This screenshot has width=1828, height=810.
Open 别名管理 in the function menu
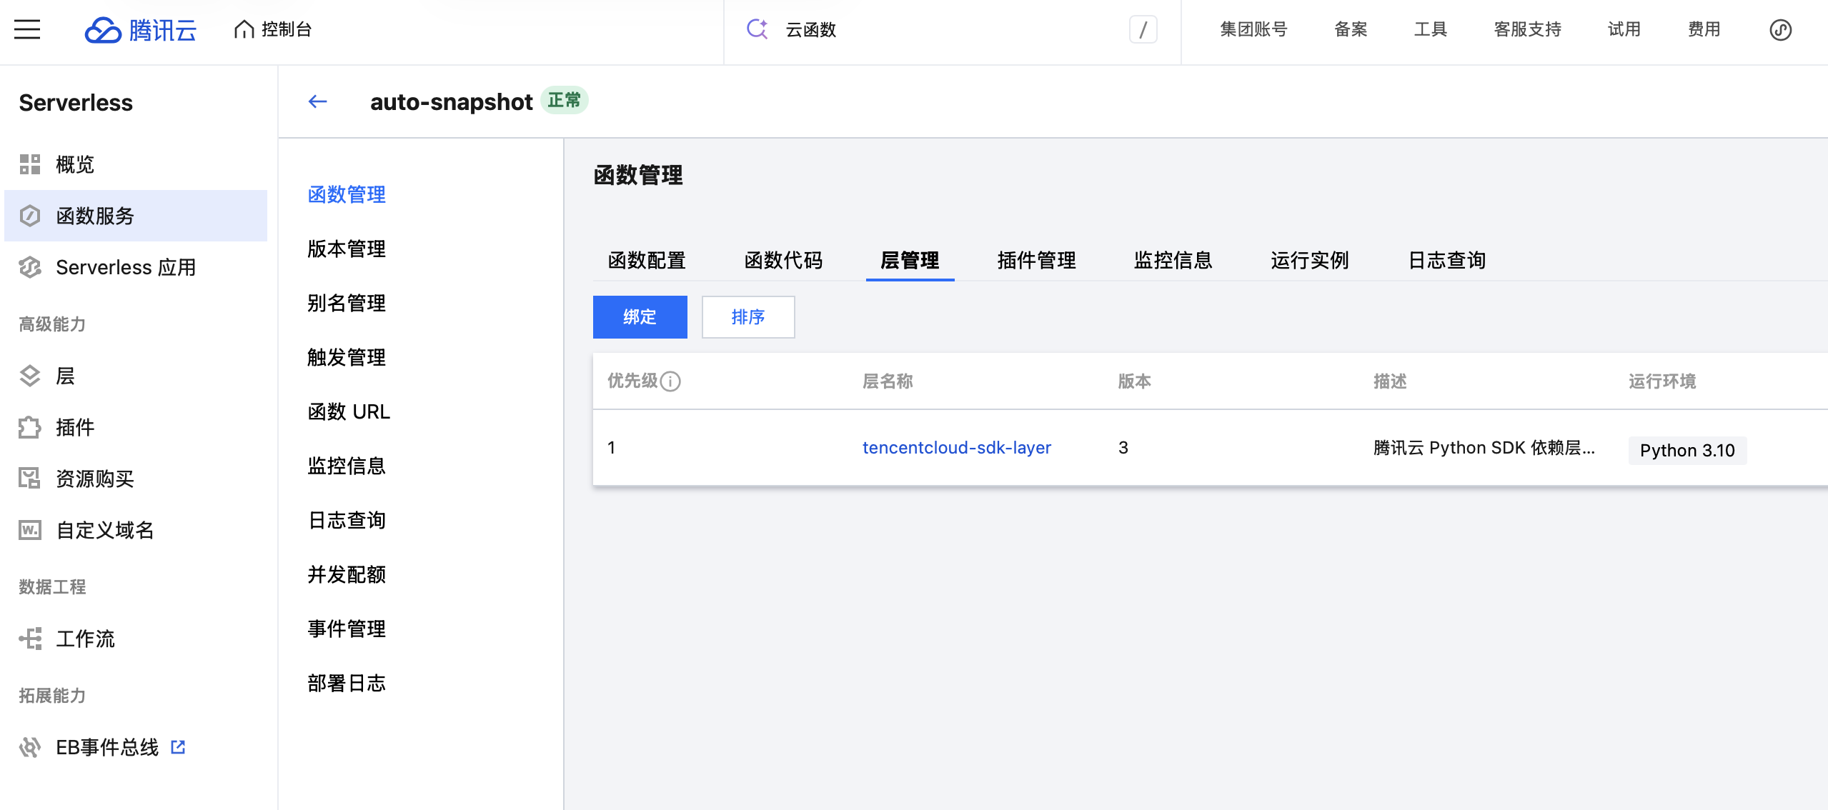point(347,303)
